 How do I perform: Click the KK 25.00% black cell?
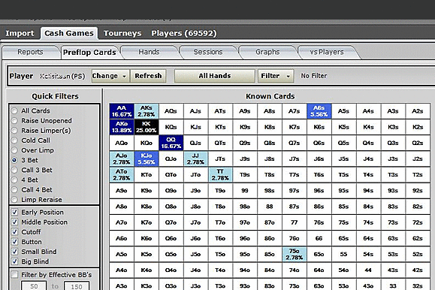pyautogui.click(x=147, y=127)
